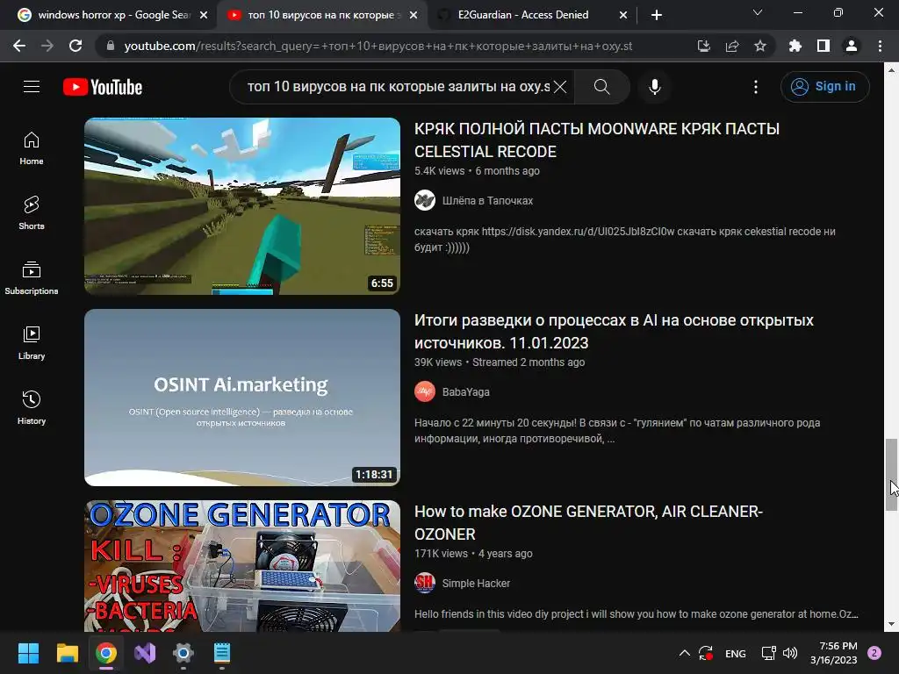Screen dimensions: 899x674
Task: Click the YouTube logo
Action: [x=103, y=87]
